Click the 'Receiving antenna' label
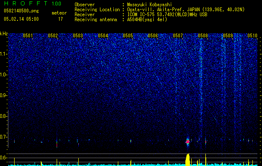The width and height of the screenshot is (262, 166). pyautogui.click(x=96, y=20)
